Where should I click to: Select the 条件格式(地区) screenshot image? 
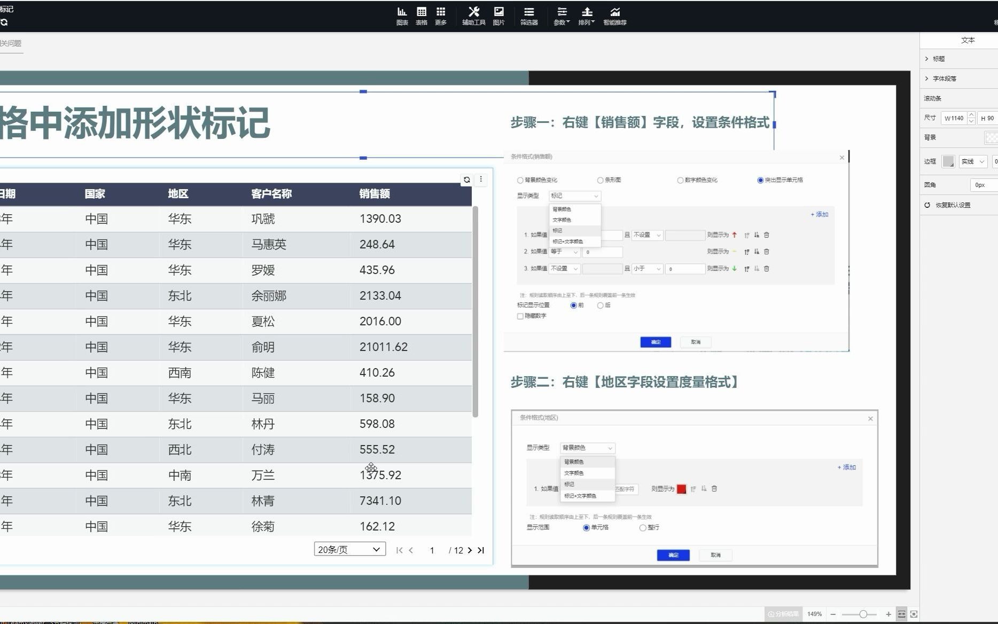695,488
